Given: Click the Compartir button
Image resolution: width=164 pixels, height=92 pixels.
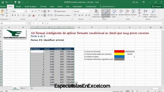Looking at the screenshot, I should point(157,6).
